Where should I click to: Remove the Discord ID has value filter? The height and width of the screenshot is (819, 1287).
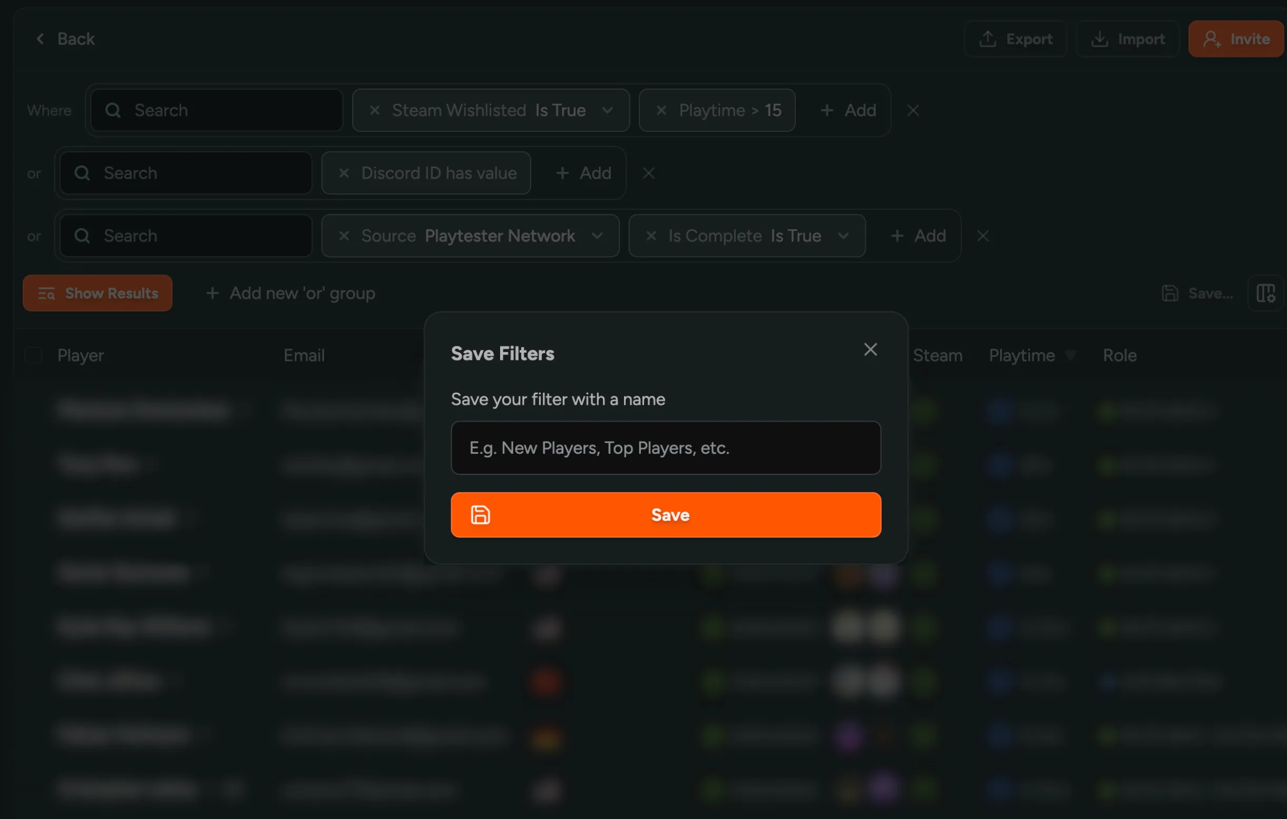(344, 173)
